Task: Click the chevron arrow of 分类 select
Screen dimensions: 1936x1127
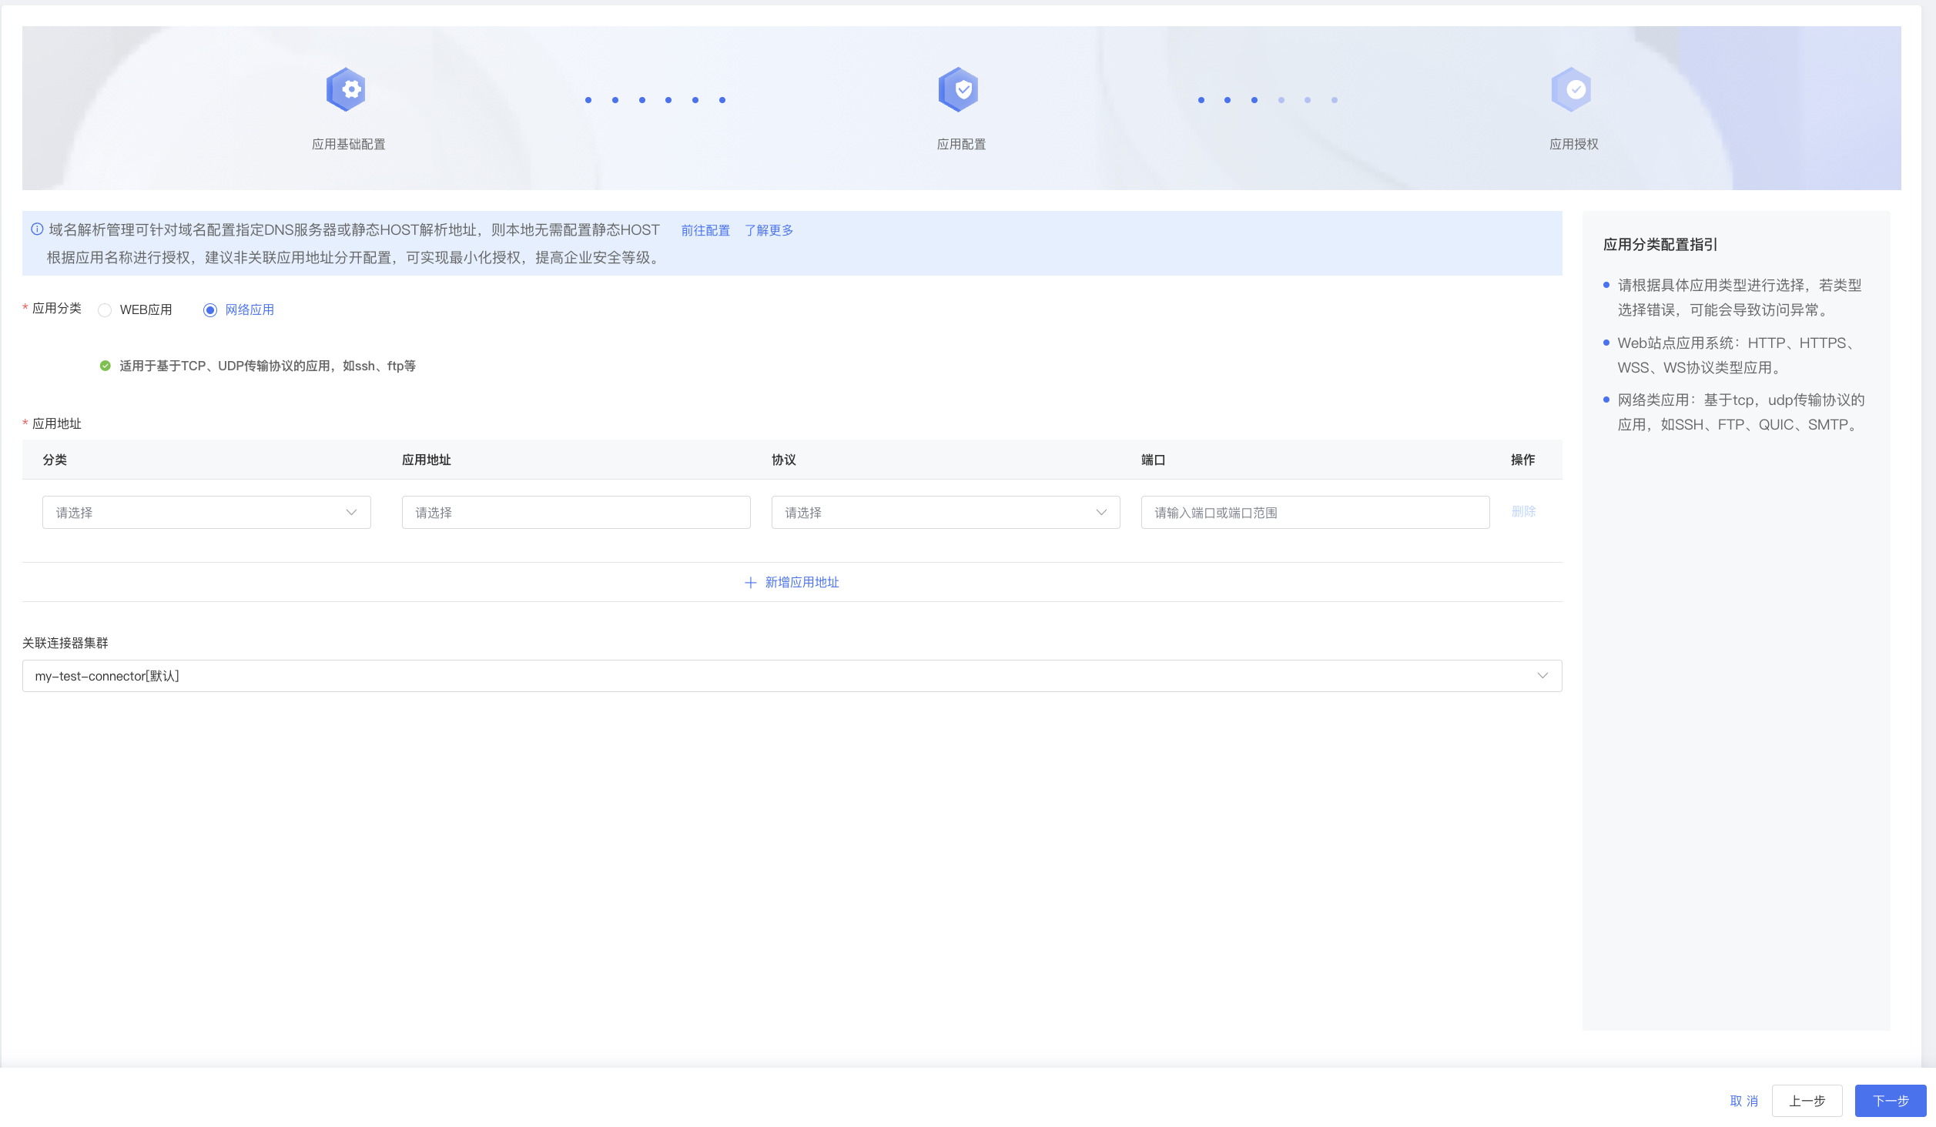Action: (x=352, y=513)
